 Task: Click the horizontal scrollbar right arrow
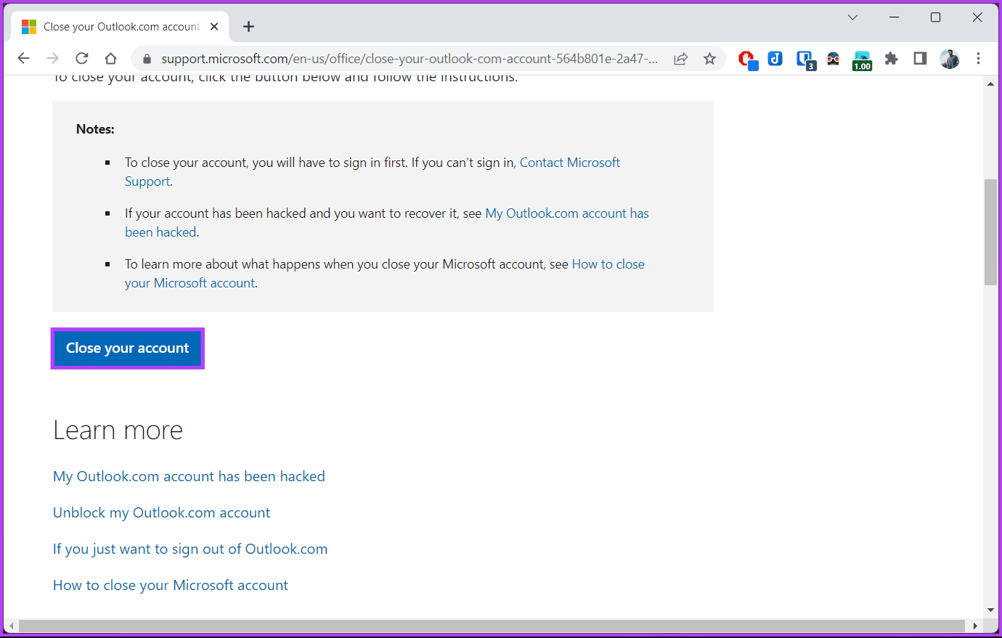(x=975, y=626)
